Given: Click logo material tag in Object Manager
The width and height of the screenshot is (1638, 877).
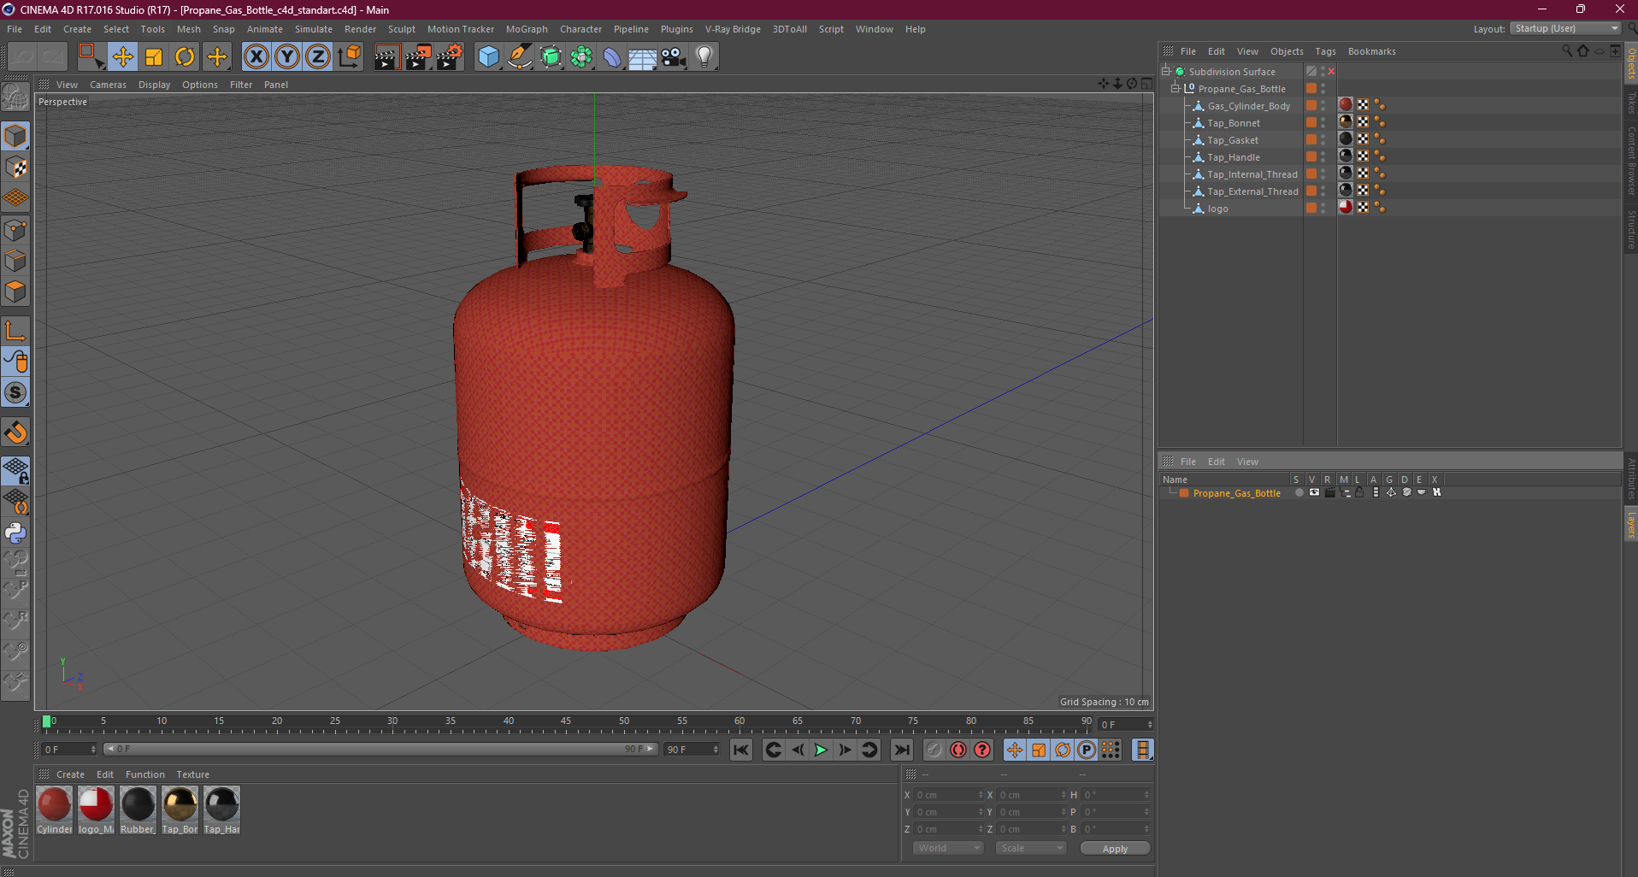Looking at the screenshot, I should coord(1346,208).
